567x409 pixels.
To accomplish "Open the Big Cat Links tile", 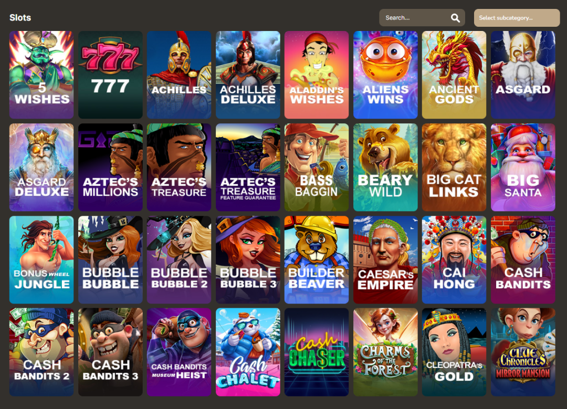I will (454, 167).
